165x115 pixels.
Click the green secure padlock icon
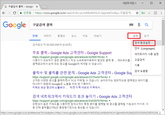(21, 13)
